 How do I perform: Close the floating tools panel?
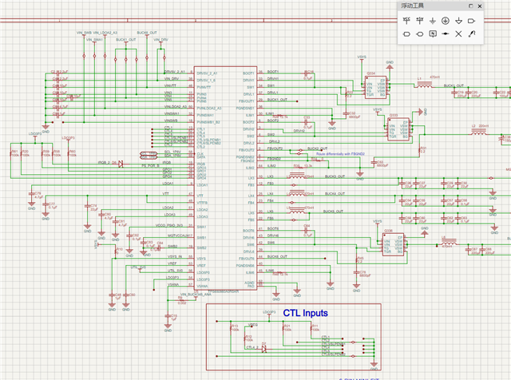coord(480,6)
